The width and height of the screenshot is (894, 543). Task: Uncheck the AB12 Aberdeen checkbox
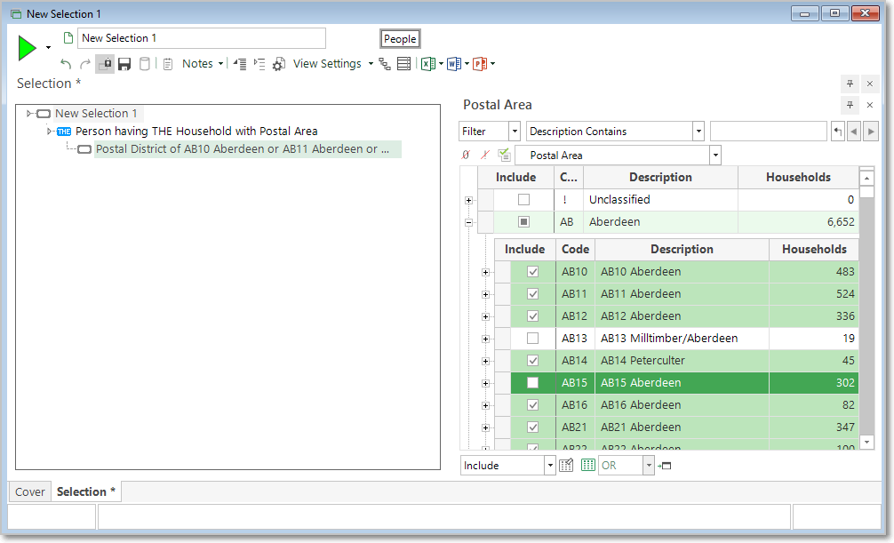[x=532, y=316]
